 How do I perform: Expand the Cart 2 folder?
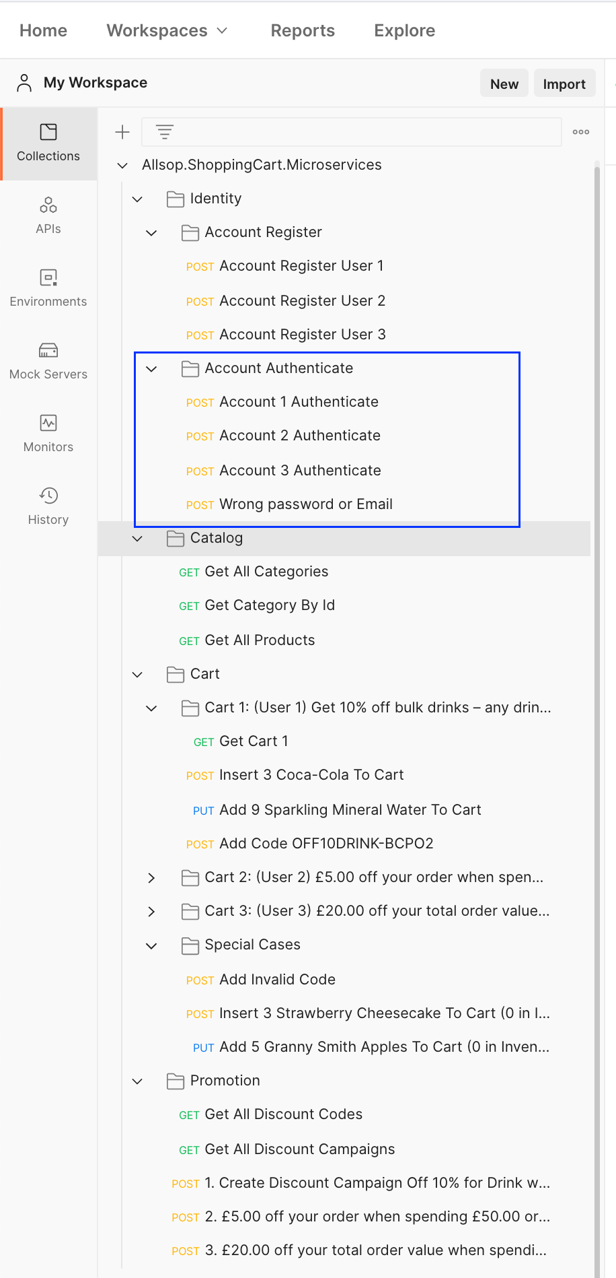pos(152,877)
